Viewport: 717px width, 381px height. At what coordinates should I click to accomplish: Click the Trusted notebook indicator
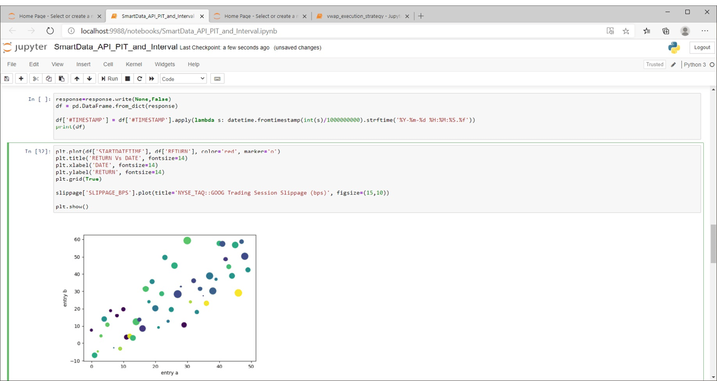654,64
